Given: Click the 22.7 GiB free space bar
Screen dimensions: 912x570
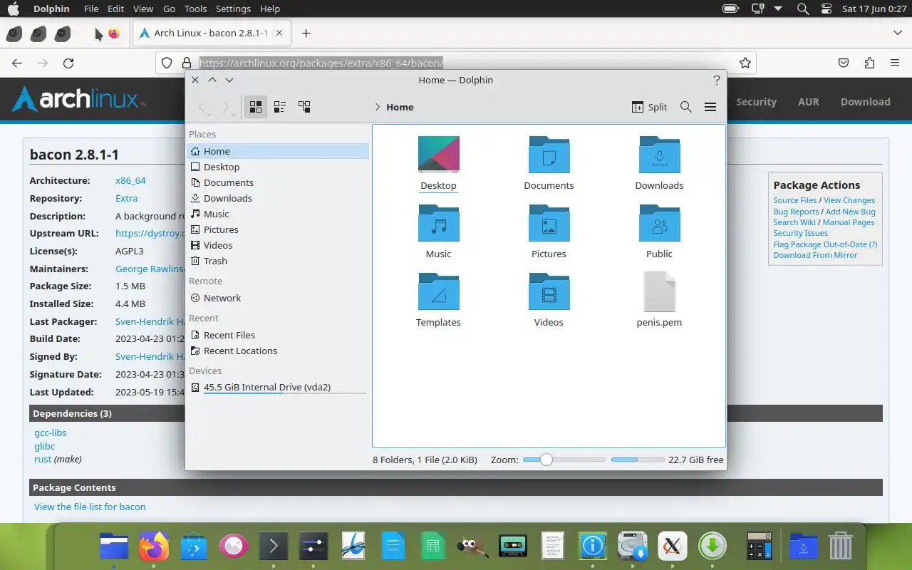Looking at the screenshot, I should [637, 460].
